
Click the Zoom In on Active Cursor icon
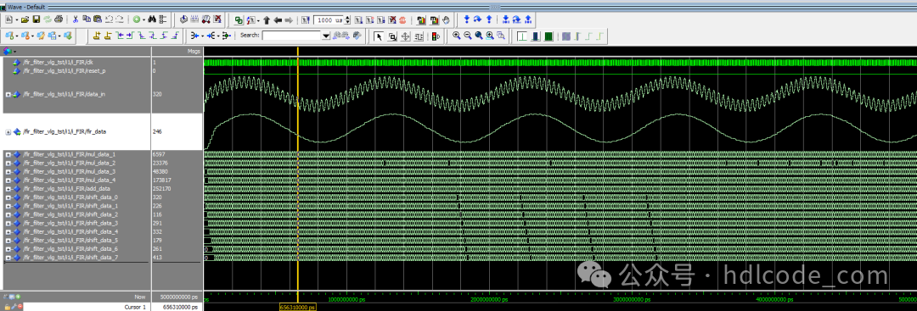pyautogui.click(x=490, y=36)
